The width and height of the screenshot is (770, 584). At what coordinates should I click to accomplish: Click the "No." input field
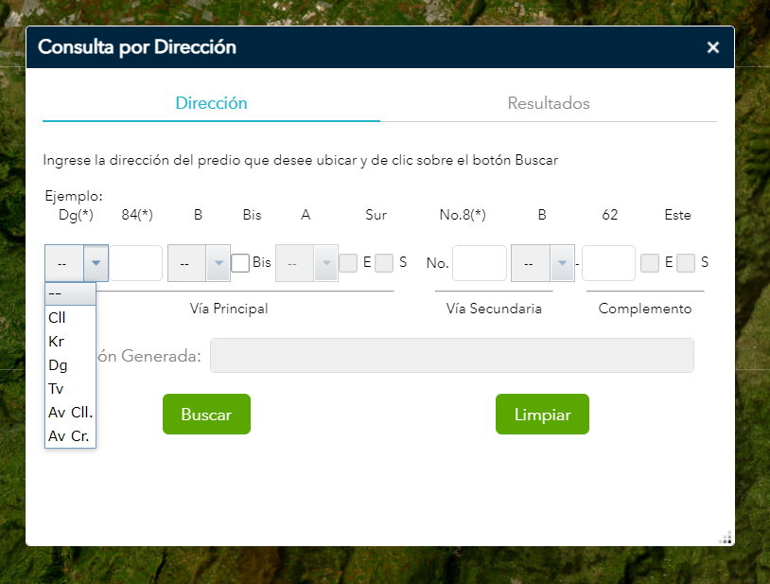[479, 263]
